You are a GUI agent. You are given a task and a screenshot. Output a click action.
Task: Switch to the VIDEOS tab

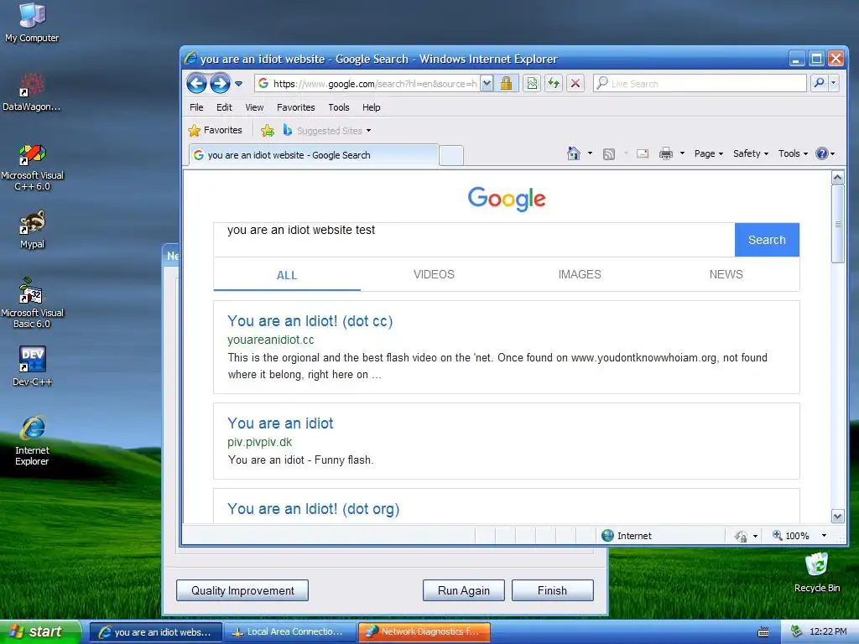434,274
